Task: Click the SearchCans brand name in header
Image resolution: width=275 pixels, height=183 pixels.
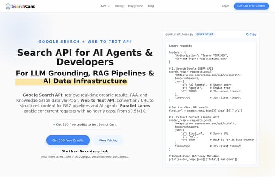Action: tap(23, 6)
